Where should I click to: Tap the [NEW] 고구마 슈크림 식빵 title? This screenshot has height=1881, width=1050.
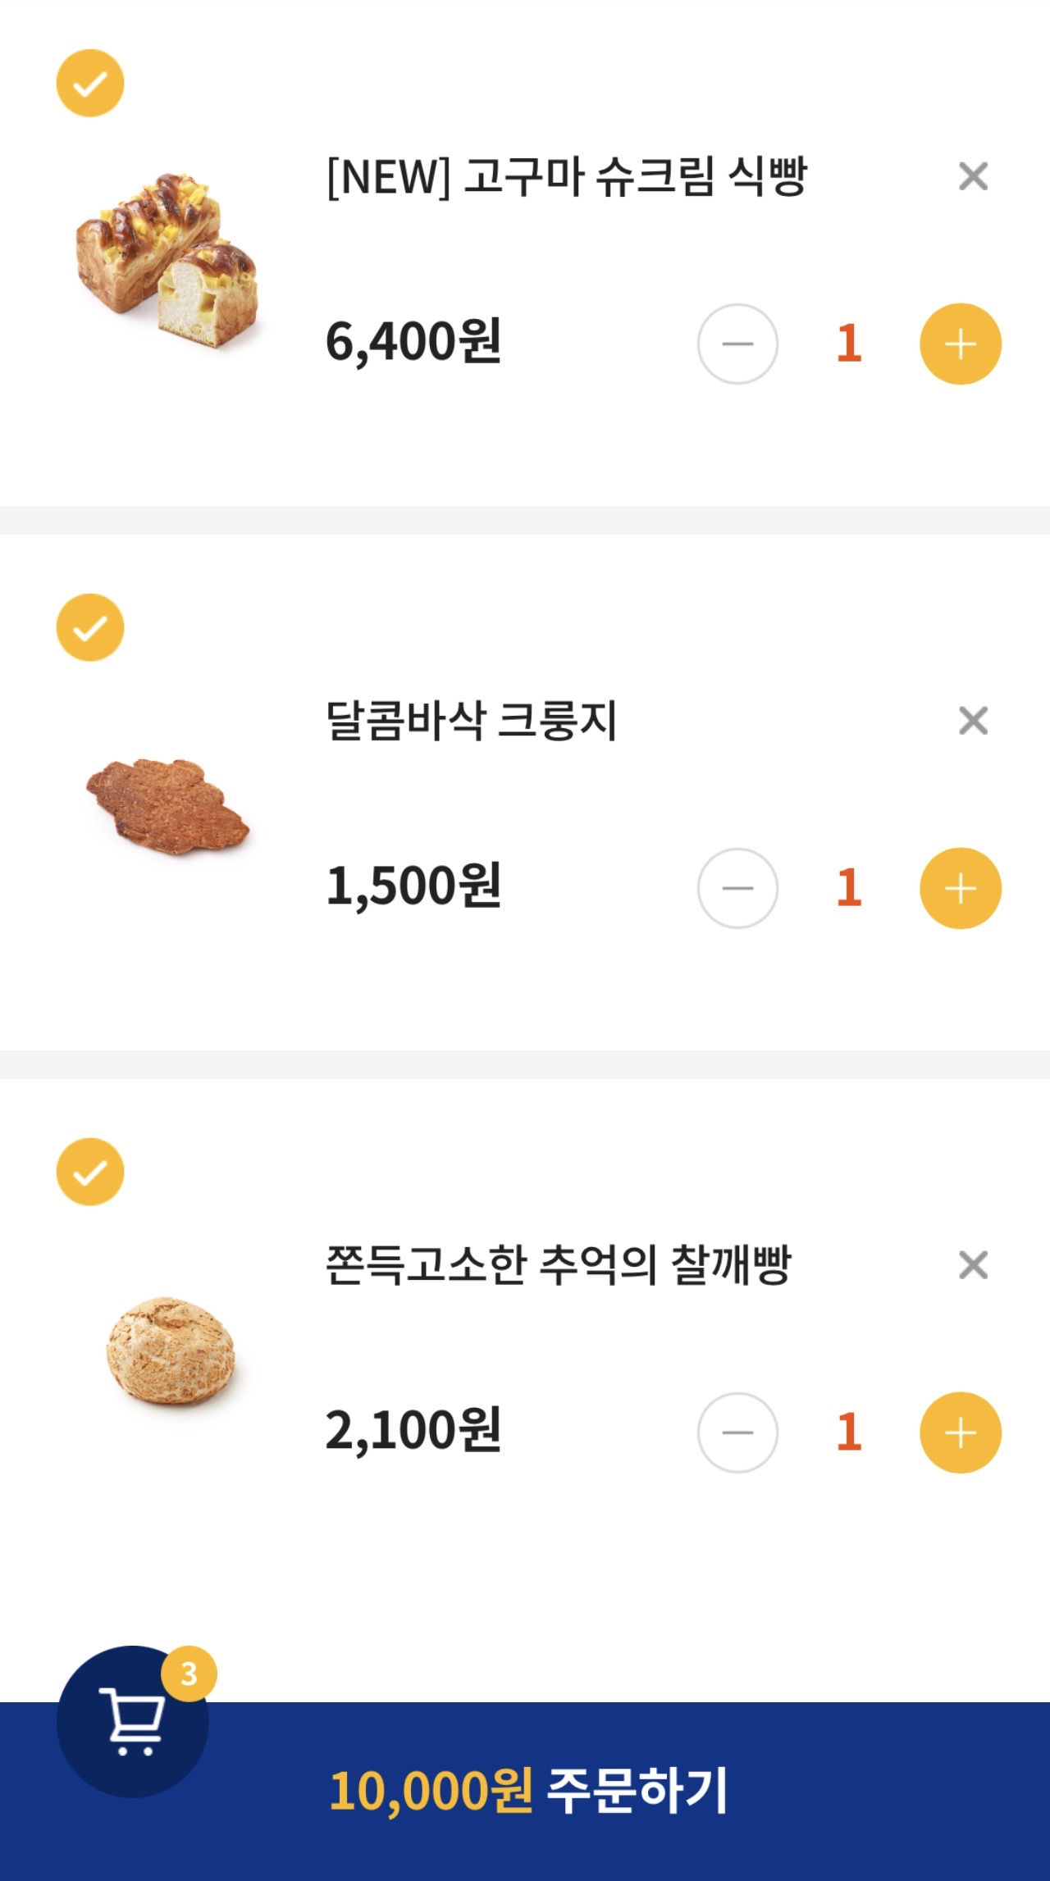[567, 176]
